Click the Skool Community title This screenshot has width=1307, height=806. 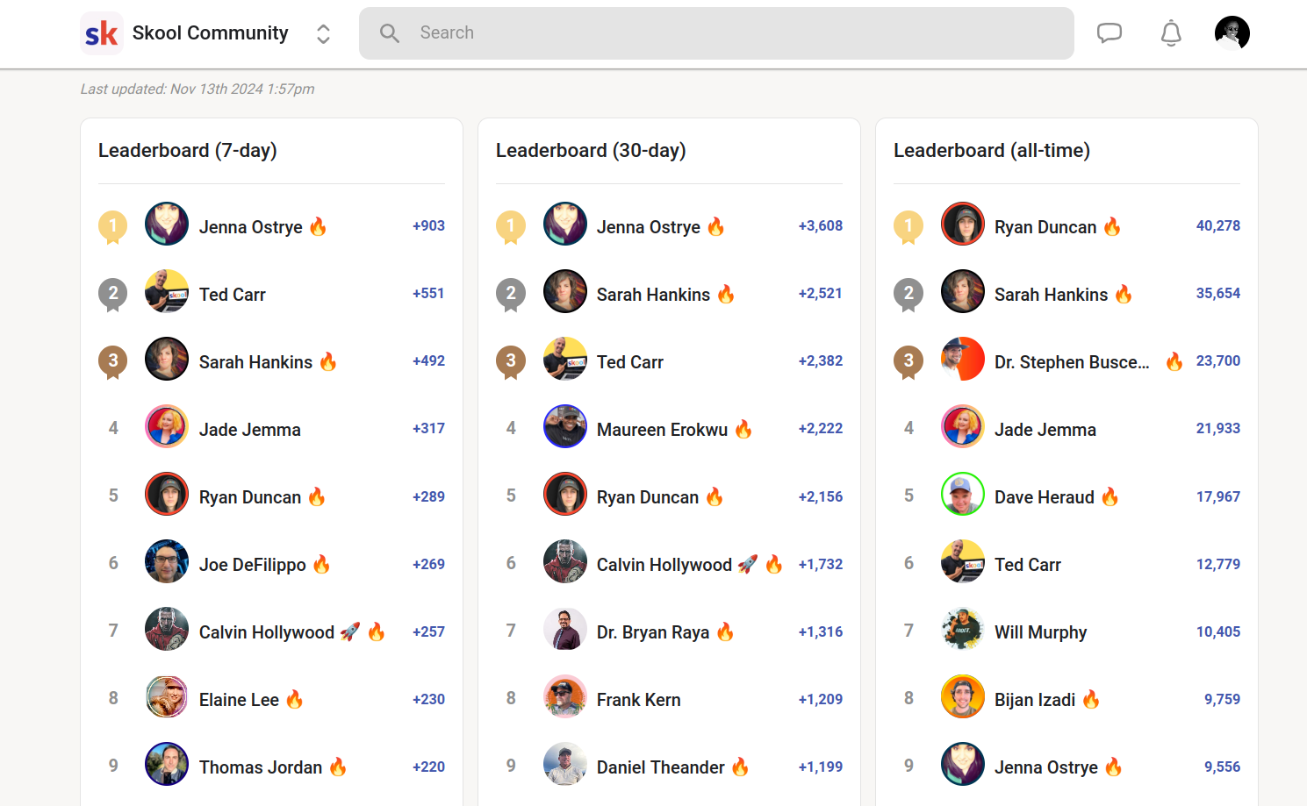211,33
